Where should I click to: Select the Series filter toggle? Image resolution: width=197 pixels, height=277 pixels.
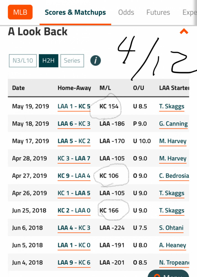[72, 61]
